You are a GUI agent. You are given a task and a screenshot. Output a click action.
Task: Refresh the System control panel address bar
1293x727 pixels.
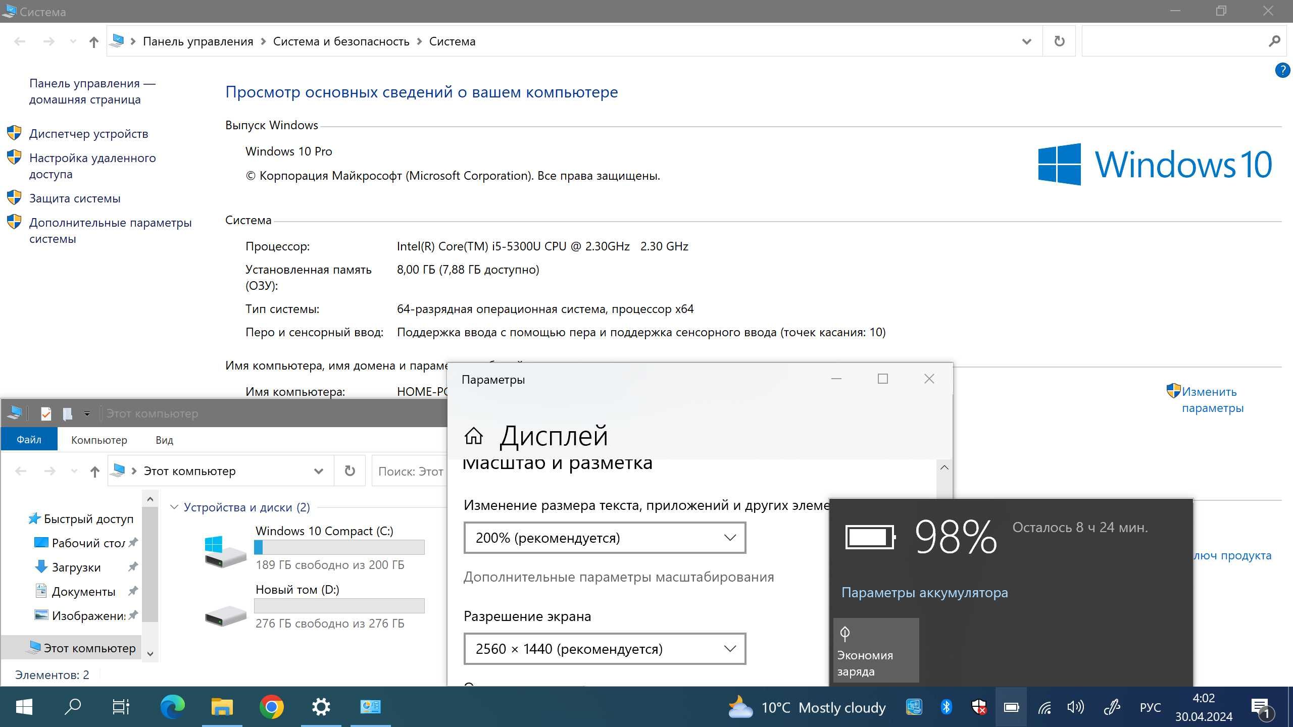pos(1059,41)
